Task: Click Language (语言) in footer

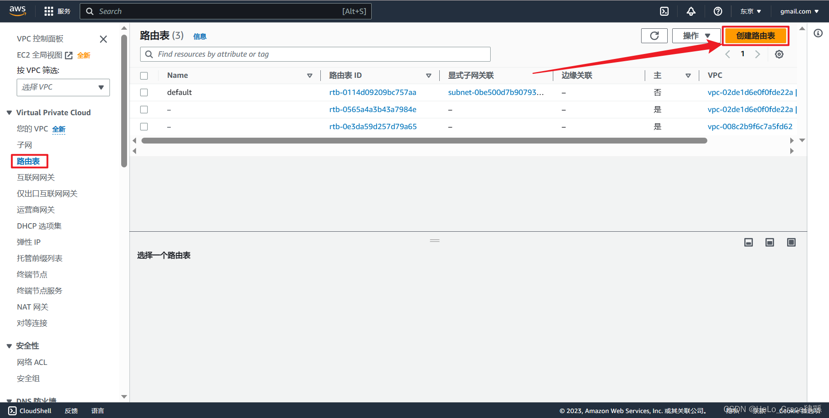Action: click(98, 411)
